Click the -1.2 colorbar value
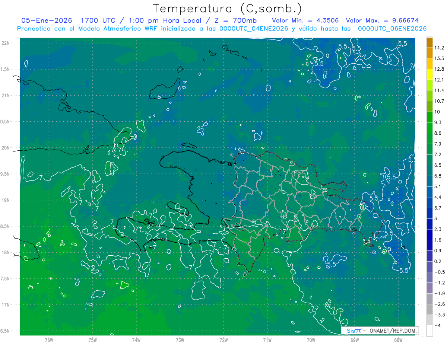This screenshot has height=345, width=447. 439,283
